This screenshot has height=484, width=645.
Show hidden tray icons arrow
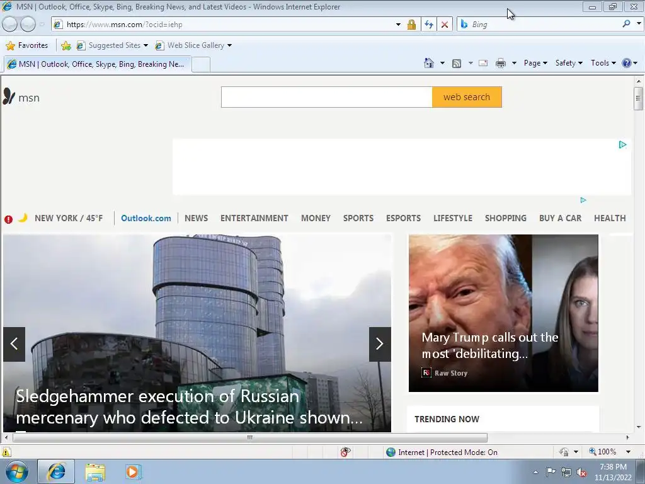click(535, 472)
